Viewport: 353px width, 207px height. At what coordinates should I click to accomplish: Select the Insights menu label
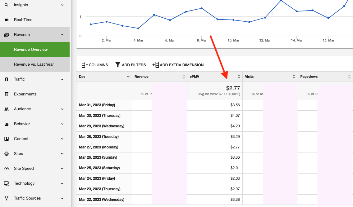21,5
